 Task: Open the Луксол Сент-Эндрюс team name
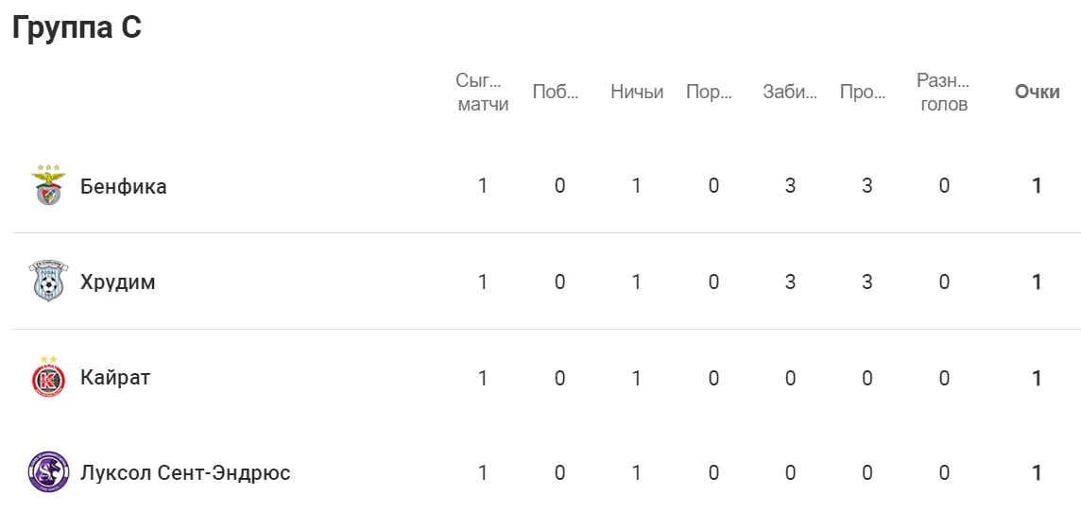(x=185, y=473)
